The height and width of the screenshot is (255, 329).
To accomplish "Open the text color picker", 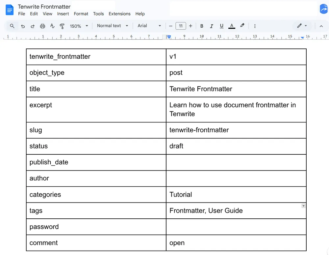I will click(x=232, y=26).
